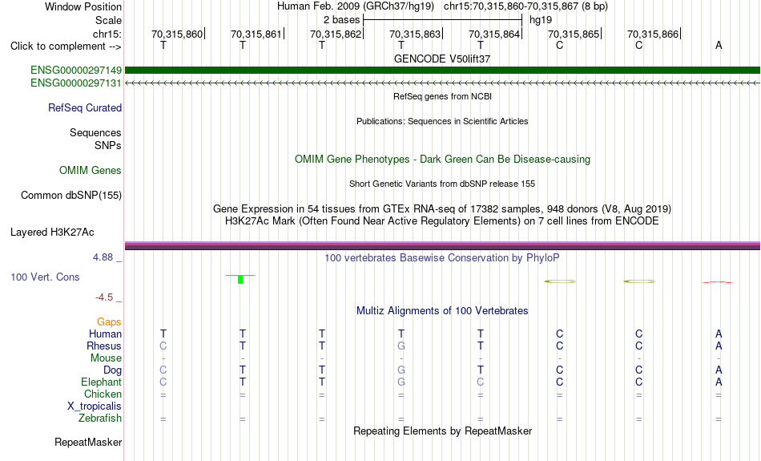Click the purple H3K27Ac signal bar
The height and width of the screenshot is (461, 761).
click(x=442, y=246)
